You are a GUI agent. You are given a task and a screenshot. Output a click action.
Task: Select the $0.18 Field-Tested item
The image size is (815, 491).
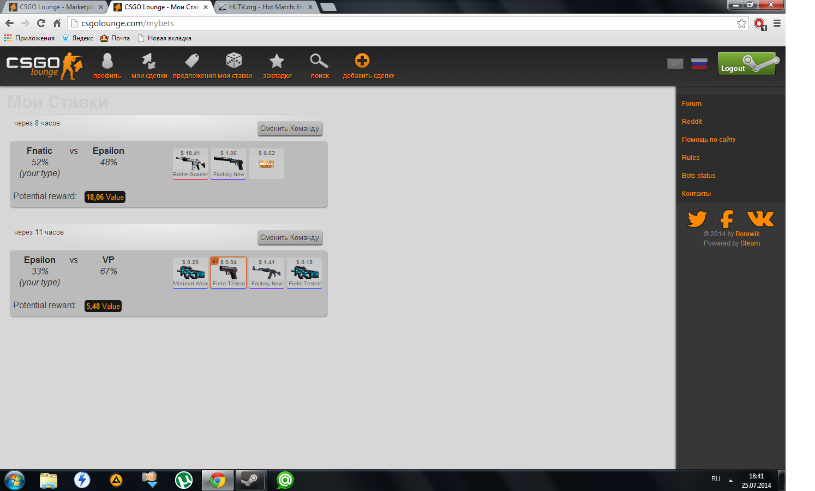(x=304, y=273)
